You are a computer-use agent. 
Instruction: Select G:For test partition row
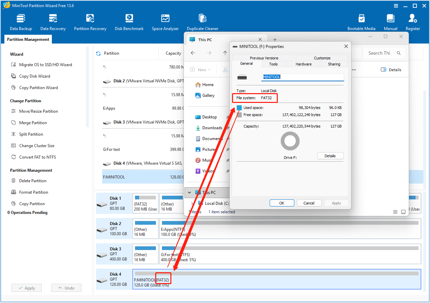click(x=143, y=149)
